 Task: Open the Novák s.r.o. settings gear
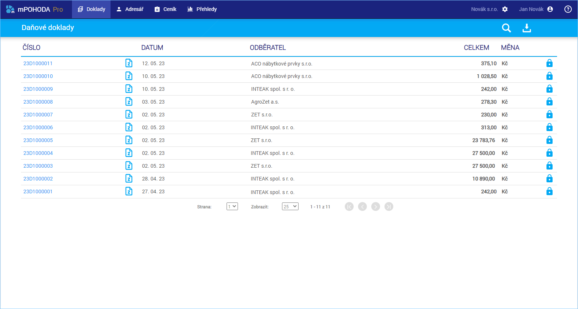point(505,9)
